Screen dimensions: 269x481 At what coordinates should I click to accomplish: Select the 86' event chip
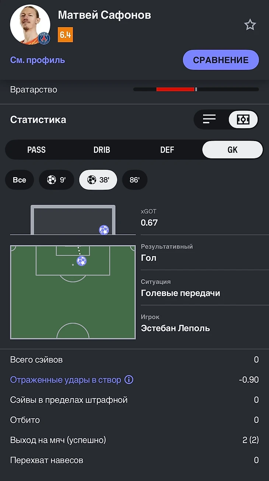pyautogui.click(x=134, y=180)
